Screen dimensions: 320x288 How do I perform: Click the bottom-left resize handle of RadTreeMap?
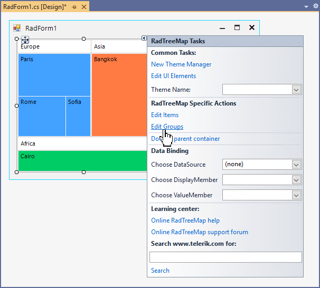tap(17, 172)
